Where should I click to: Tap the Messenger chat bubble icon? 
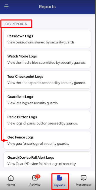[83, 178]
